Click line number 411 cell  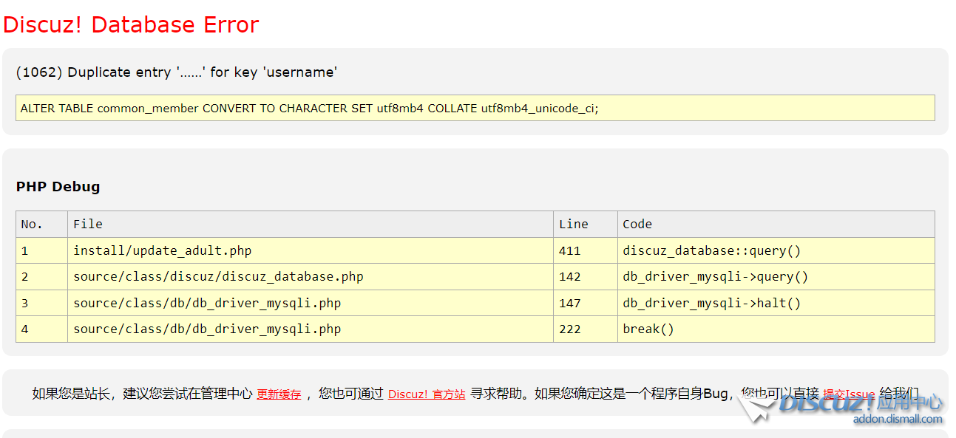(570, 251)
